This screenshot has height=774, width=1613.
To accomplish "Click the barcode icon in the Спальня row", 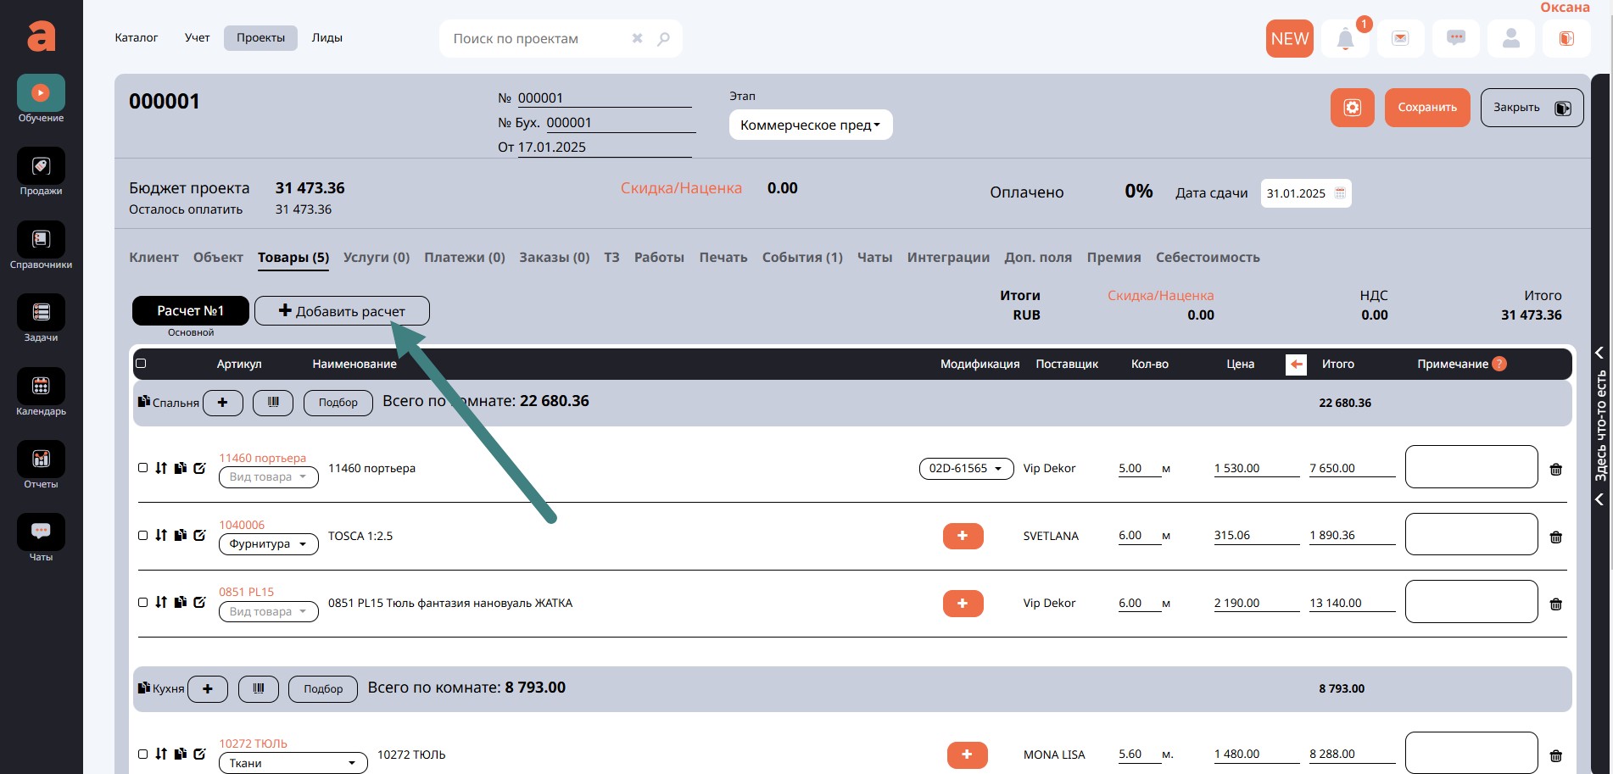I will coord(273,403).
